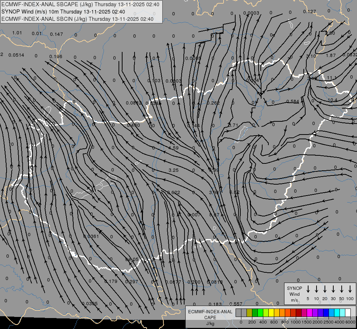
Task: Click the 0.262 value on the map
Action: point(213,103)
